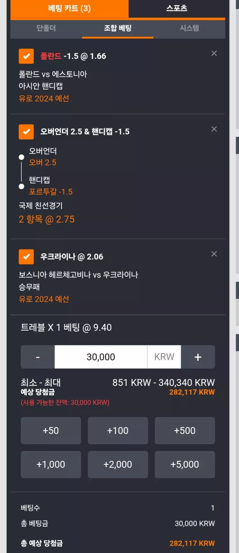Screen dimensions: 239x553
Task: Remove the 오버언더 2.5 & 핸디캡 bet
Action: 214,129
